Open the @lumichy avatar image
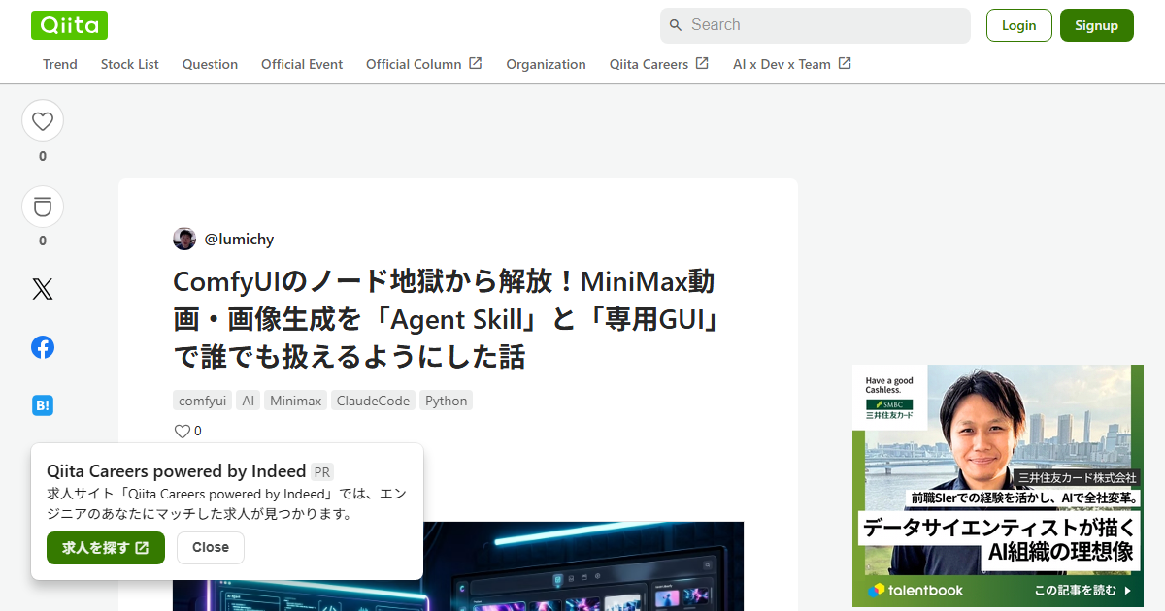Image resolution: width=1165 pixels, height=611 pixels. point(184,239)
